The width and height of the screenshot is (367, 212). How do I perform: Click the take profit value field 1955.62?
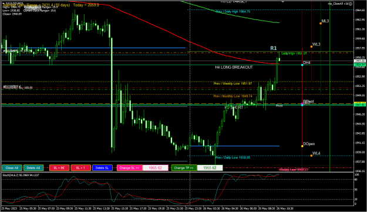point(210,168)
